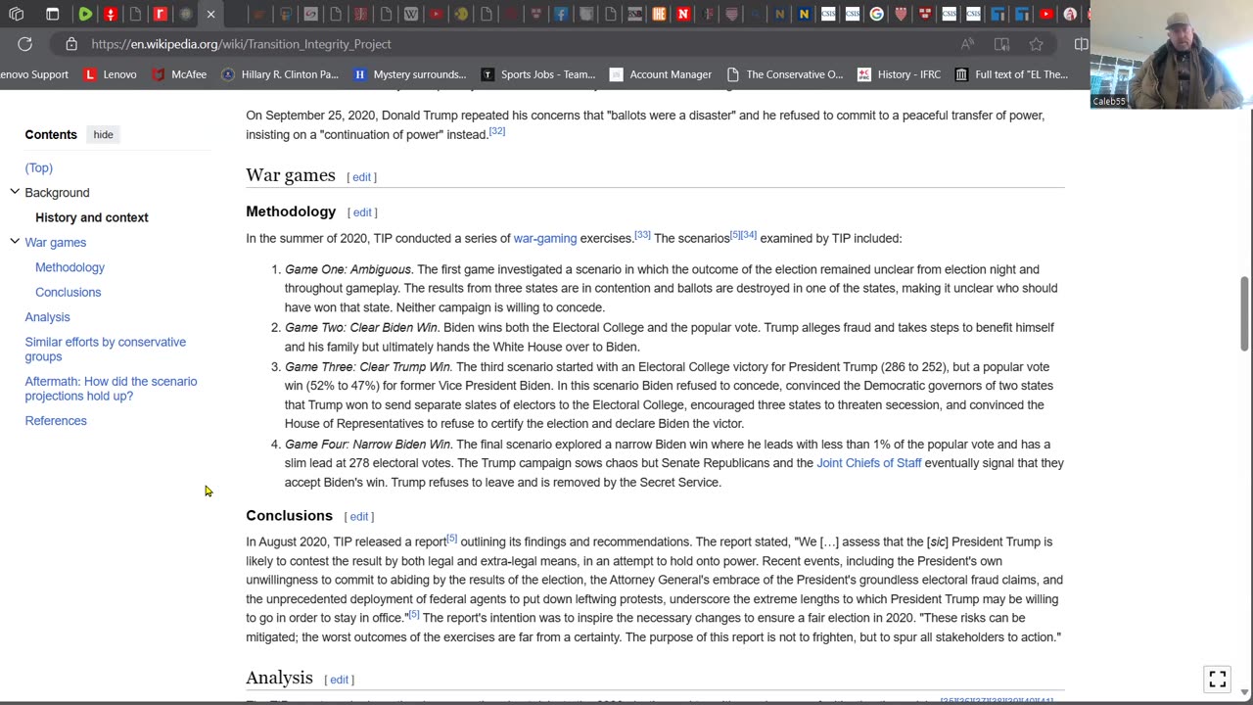Edit the Conclusions section
Screen dimensions: 1253x705
pos(359,517)
